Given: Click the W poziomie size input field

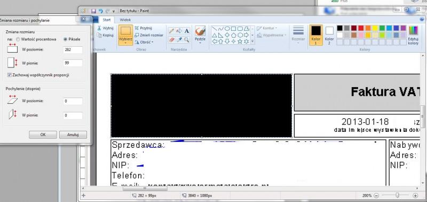Looking at the screenshot, I should pos(73,50).
